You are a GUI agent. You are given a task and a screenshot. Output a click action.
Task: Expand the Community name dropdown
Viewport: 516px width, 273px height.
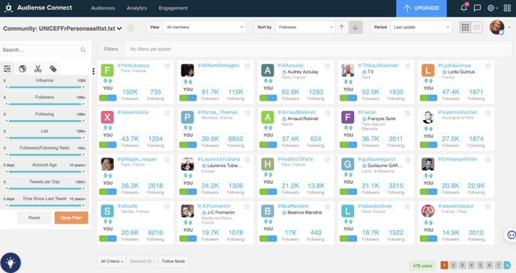[x=119, y=28]
